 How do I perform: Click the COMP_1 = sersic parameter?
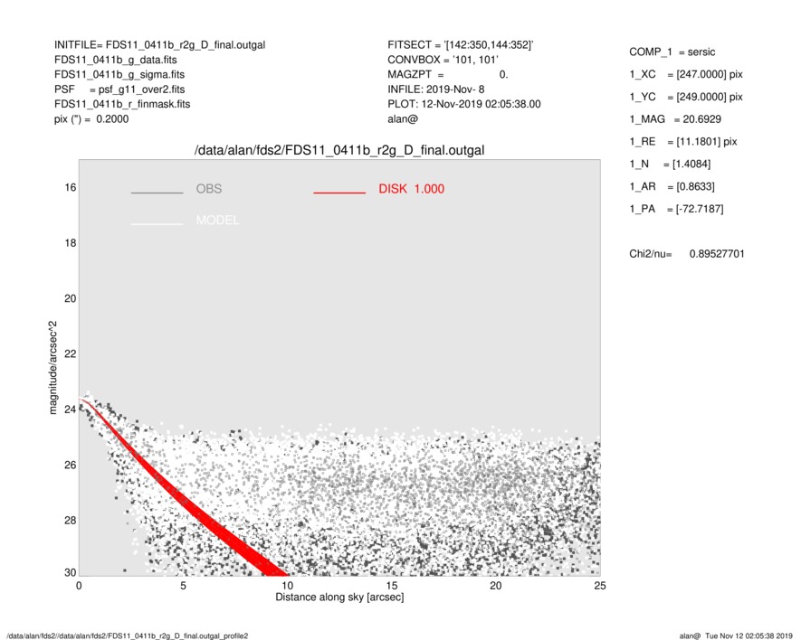click(672, 52)
